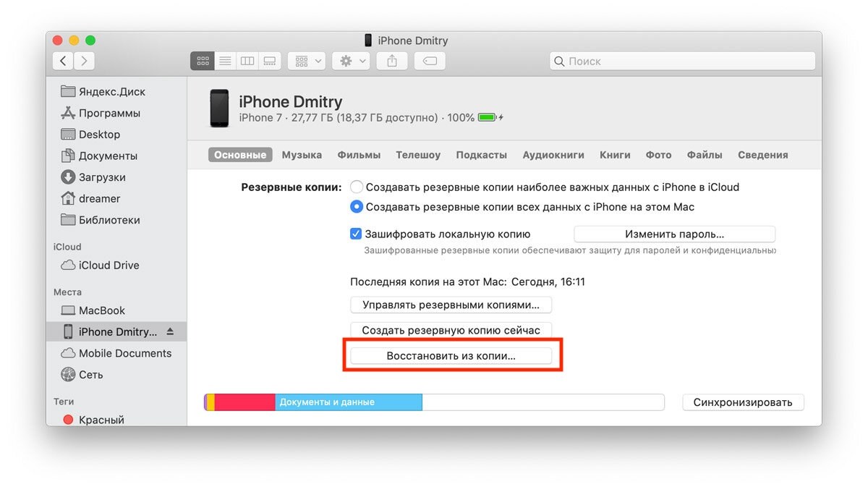Click the forward navigation arrow
Image resolution: width=868 pixels, height=487 pixels.
pos(85,62)
